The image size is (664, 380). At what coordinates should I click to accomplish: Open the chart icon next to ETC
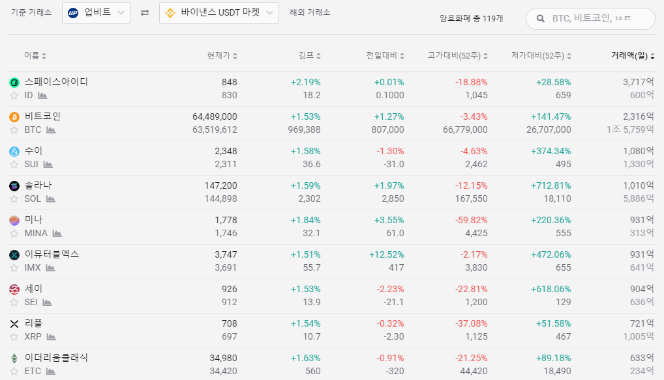tap(51, 372)
